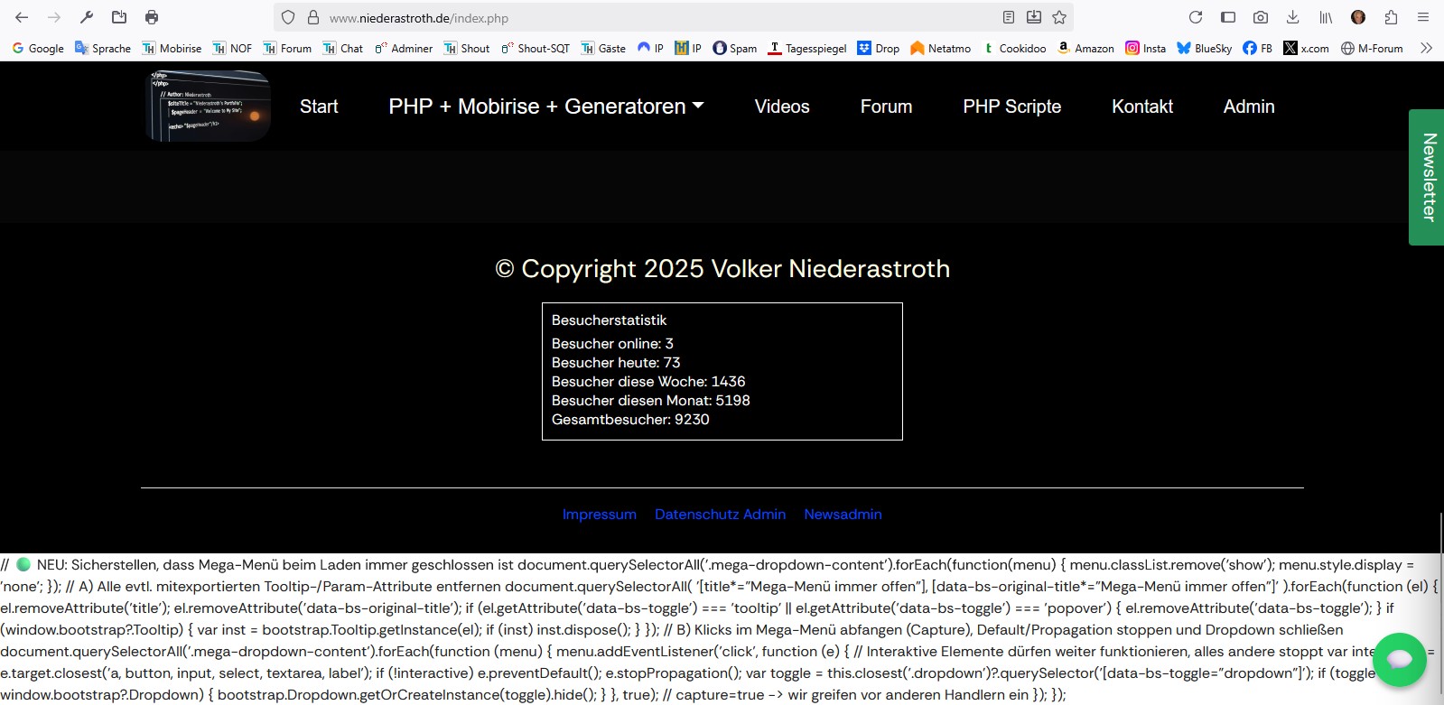
Task: Toggle the sidebar panel icon
Action: (x=1228, y=17)
